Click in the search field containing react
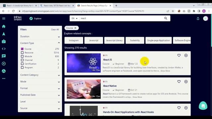This screenshot has width=212, height=119. coord(121,19)
